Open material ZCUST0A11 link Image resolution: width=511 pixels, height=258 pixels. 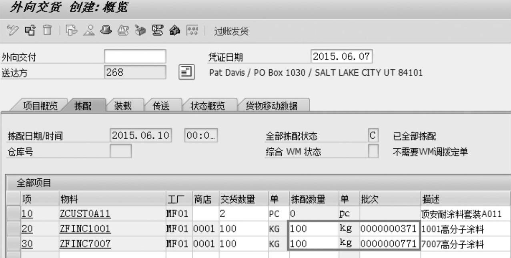coord(85,214)
